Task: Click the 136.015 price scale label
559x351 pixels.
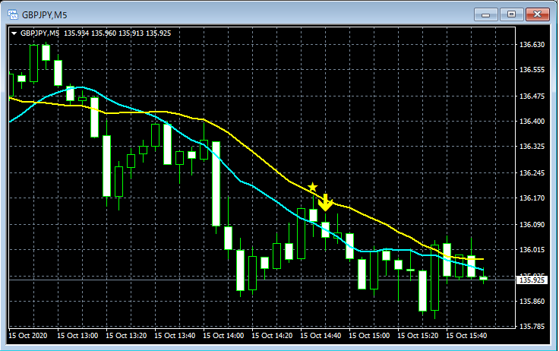Action: [532, 250]
